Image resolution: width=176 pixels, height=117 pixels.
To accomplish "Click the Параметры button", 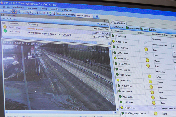I will (102, 25).
